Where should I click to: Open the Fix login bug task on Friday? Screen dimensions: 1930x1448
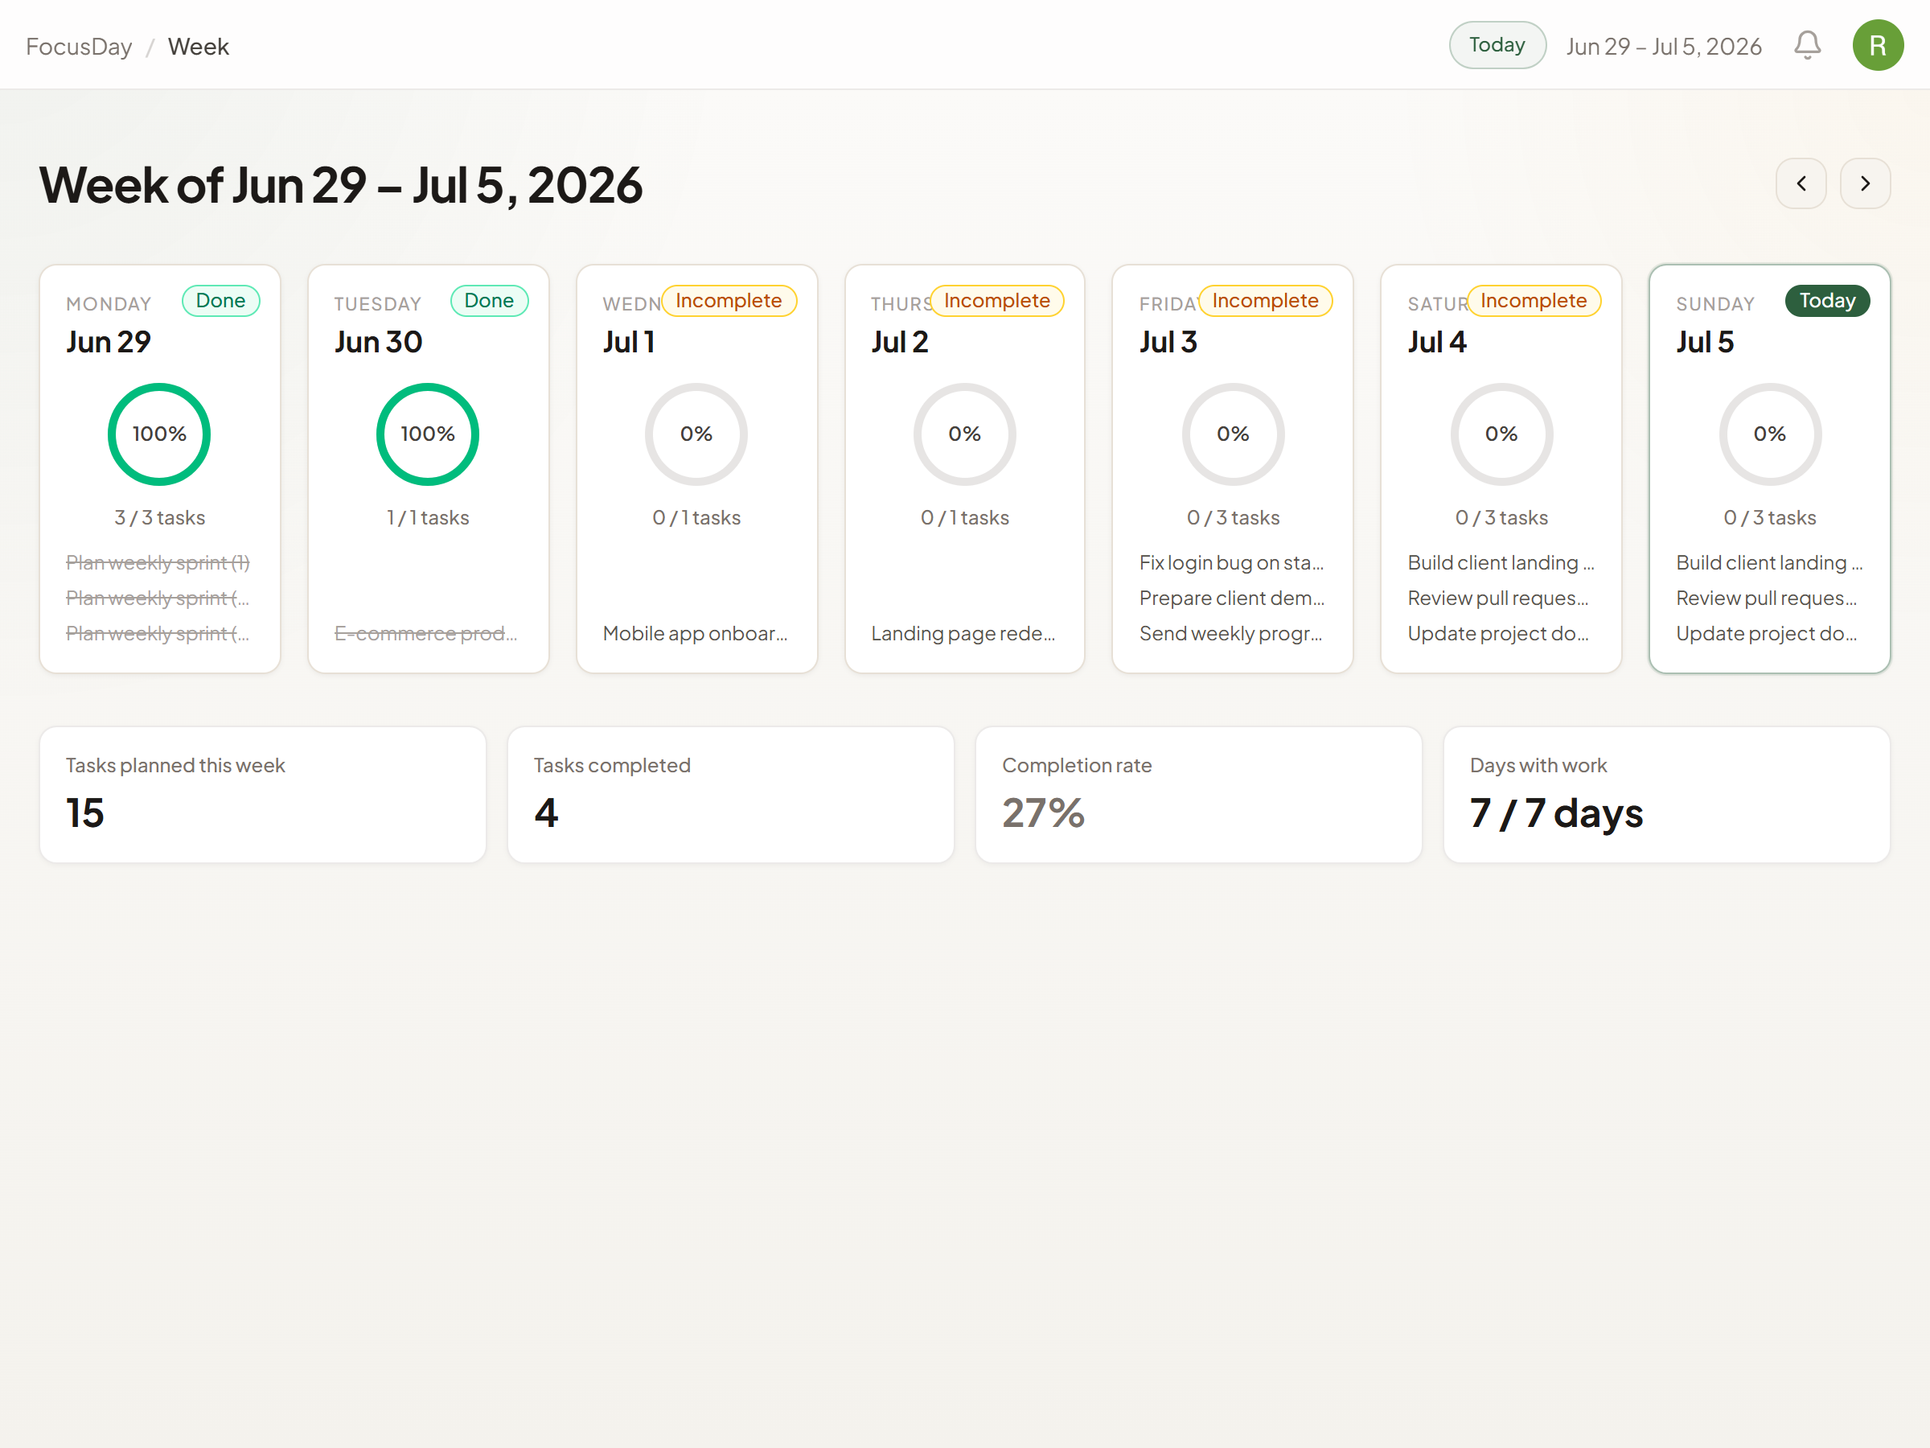(x=1231, y=563)
